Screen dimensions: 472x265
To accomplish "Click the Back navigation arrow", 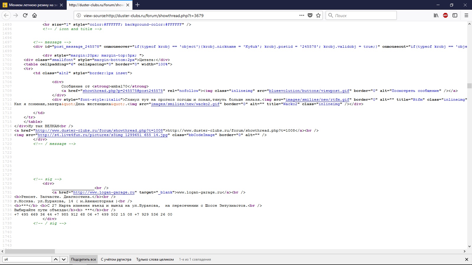I will tap(6, 15).
